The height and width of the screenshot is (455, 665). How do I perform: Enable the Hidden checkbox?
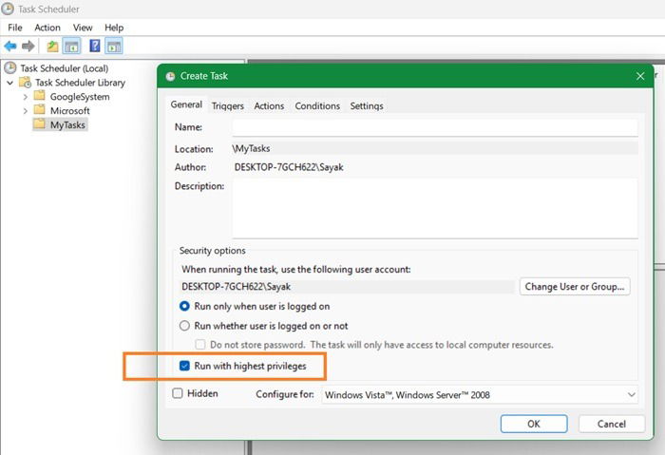coord(178,393)
